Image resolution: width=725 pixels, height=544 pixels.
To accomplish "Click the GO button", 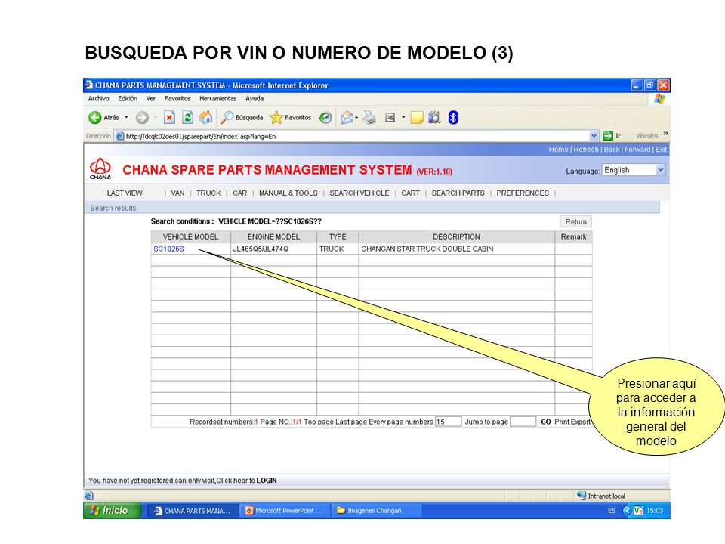I will click(546, 422).
